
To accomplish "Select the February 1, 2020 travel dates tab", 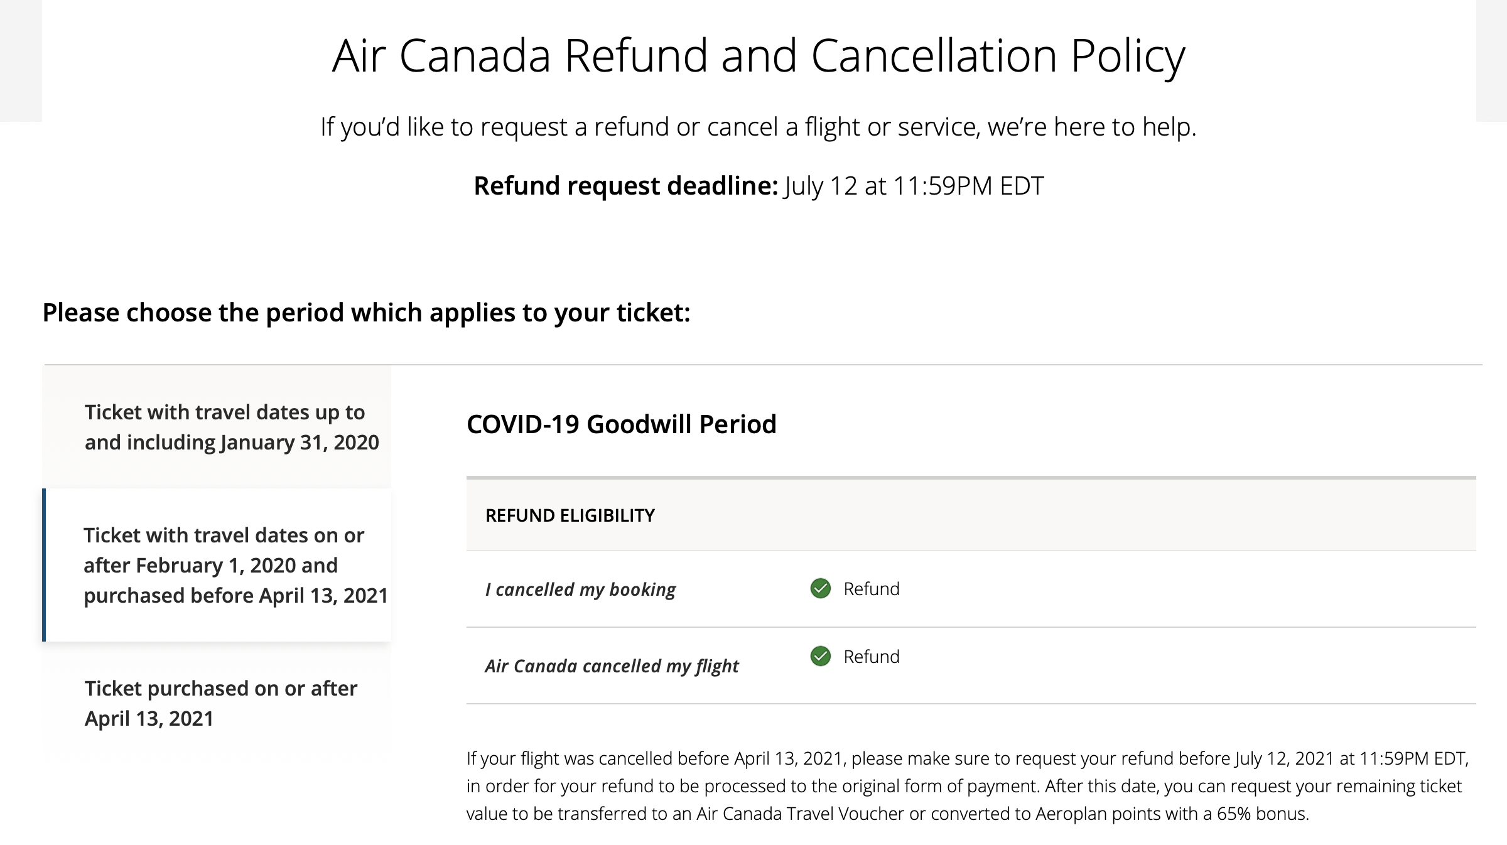I will 235,565.
